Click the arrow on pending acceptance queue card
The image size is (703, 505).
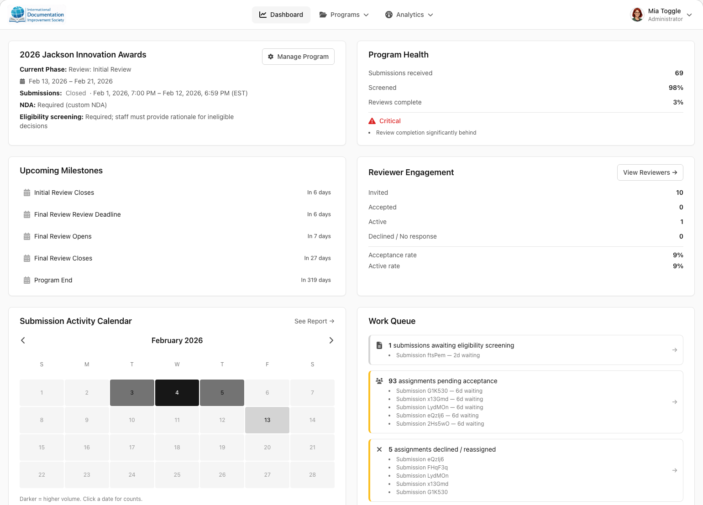click(x=675, y=402)
